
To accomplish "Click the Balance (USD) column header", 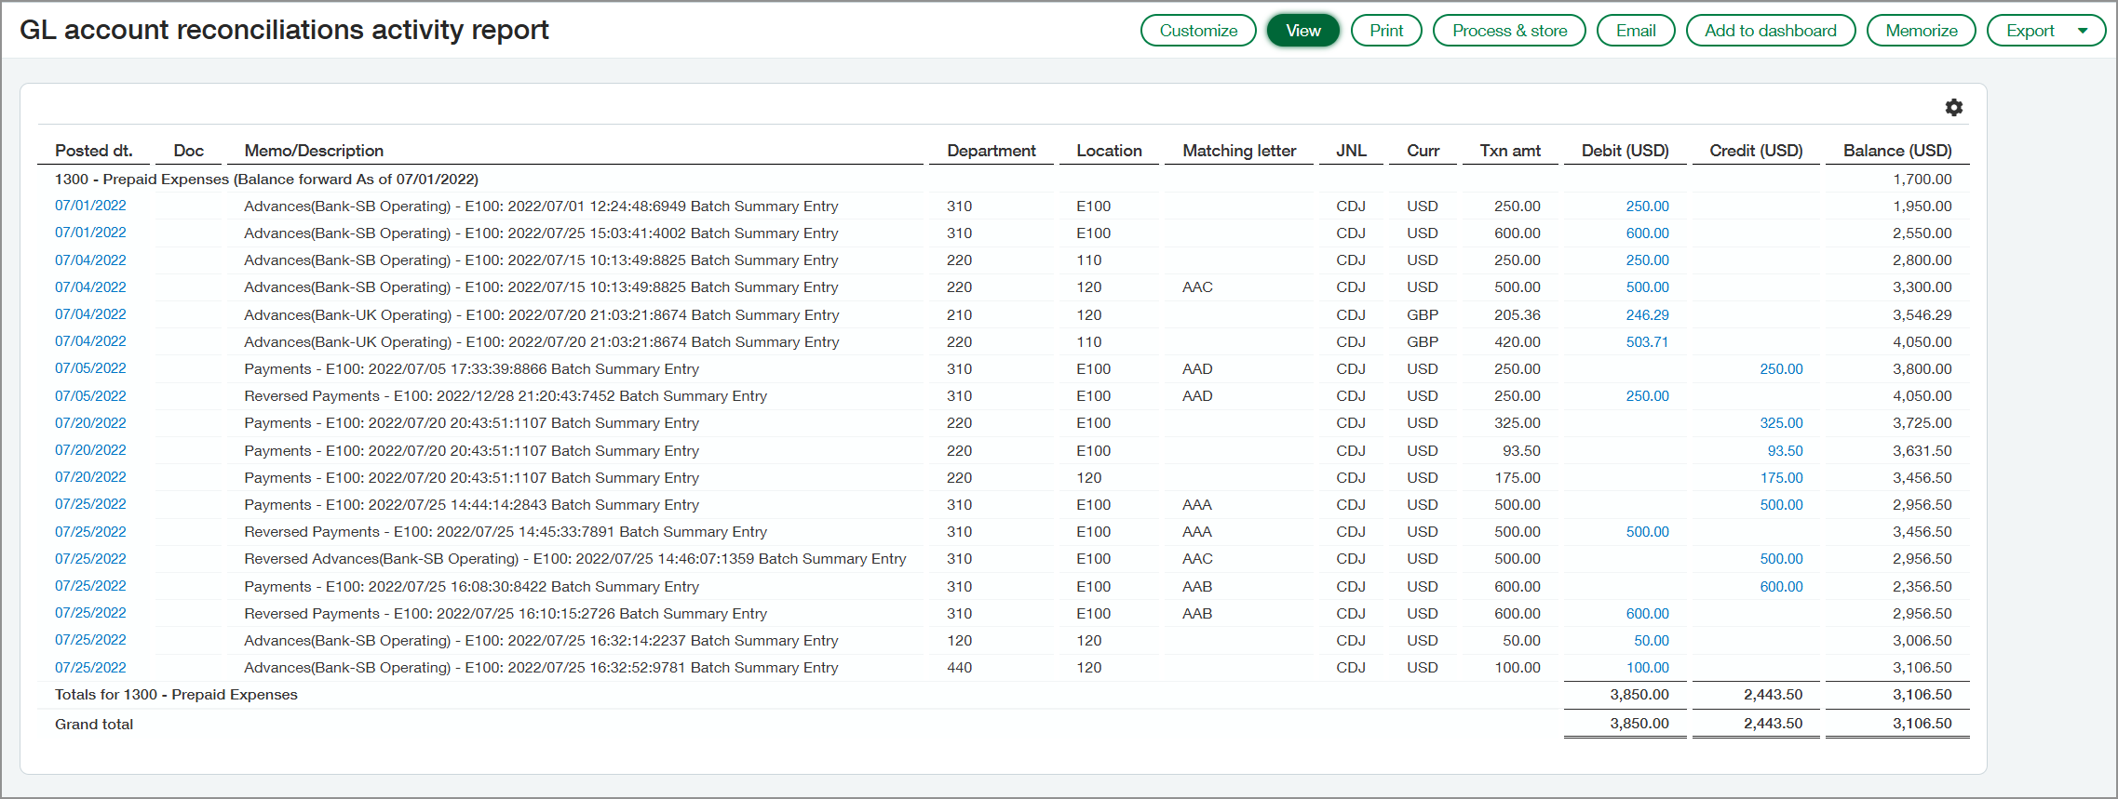I will coord(1896,151).
